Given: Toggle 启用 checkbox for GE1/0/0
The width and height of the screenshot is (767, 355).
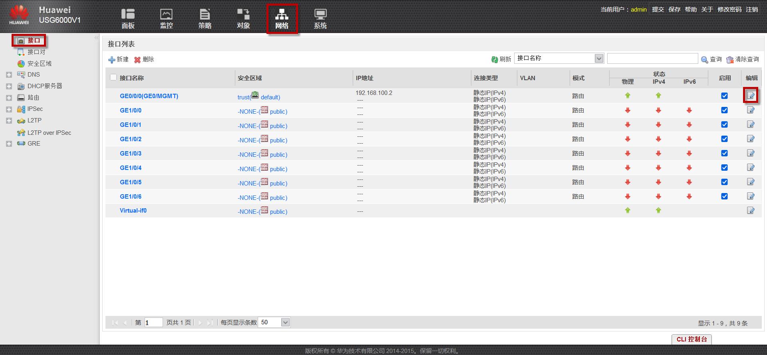Looking at the screenshot, I should pyautogui.click(x=724, y=110).
